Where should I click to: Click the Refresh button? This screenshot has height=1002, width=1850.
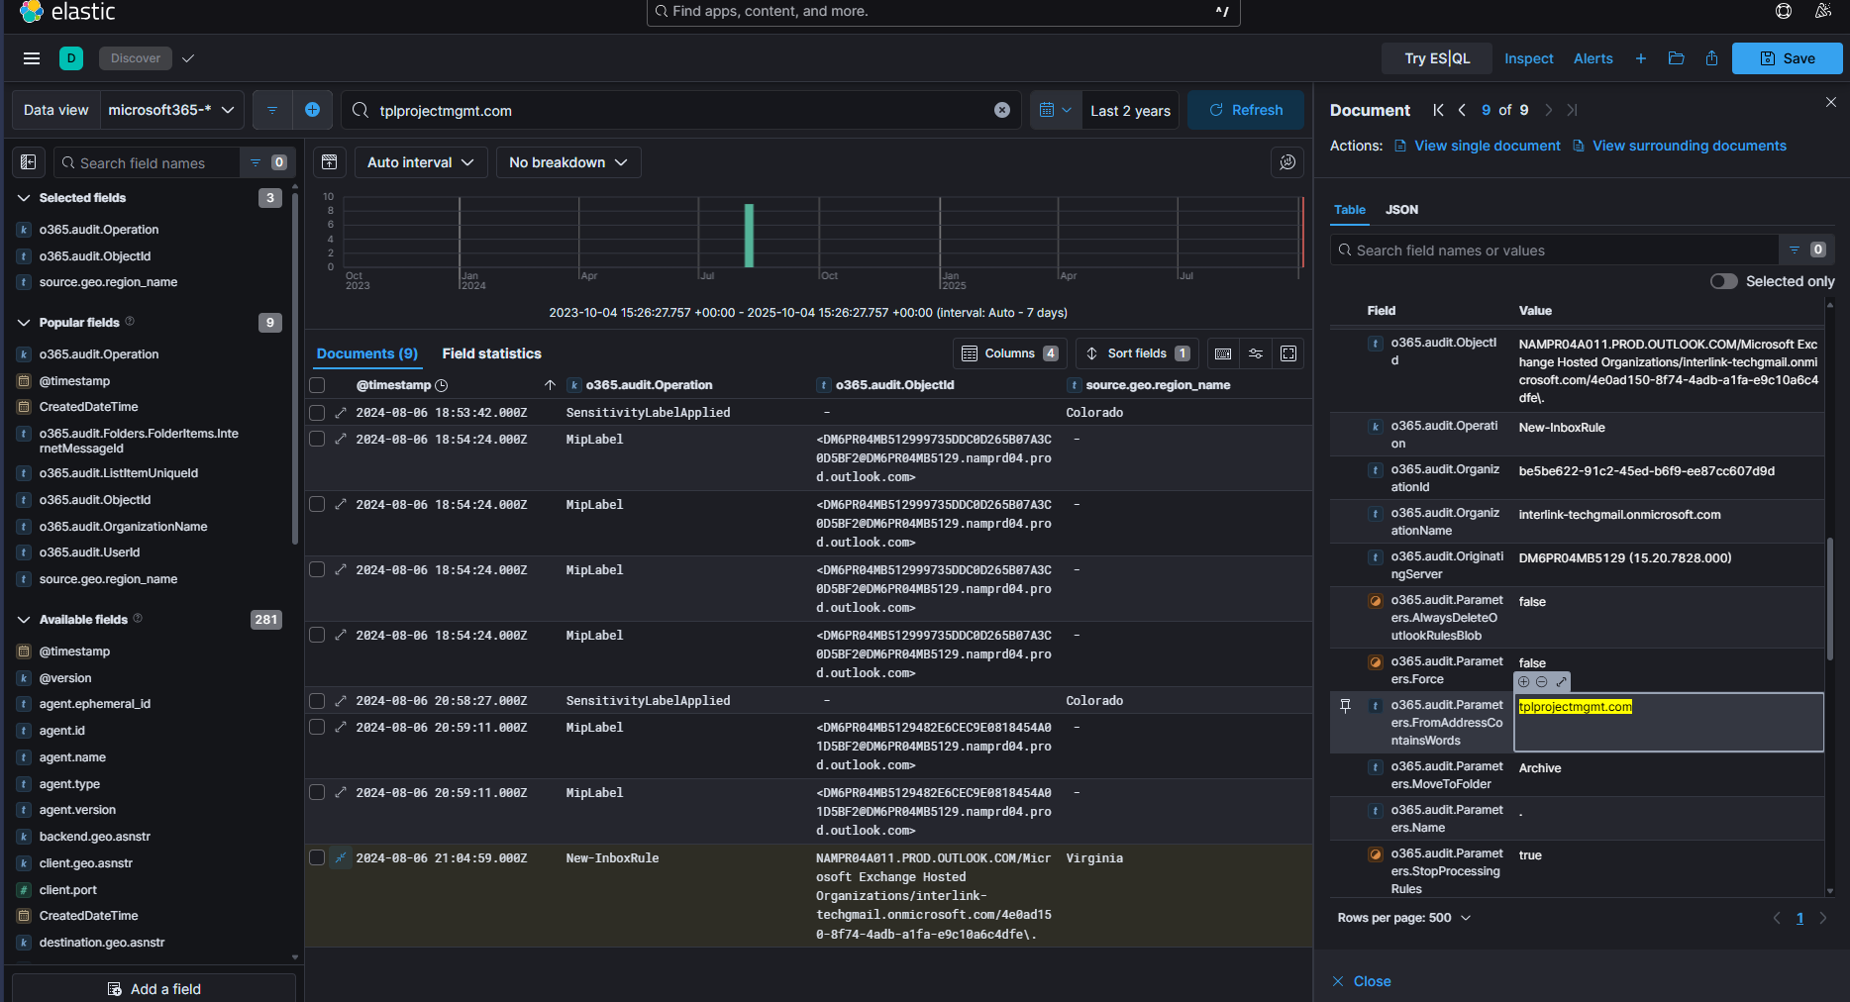pos(1245,110)
